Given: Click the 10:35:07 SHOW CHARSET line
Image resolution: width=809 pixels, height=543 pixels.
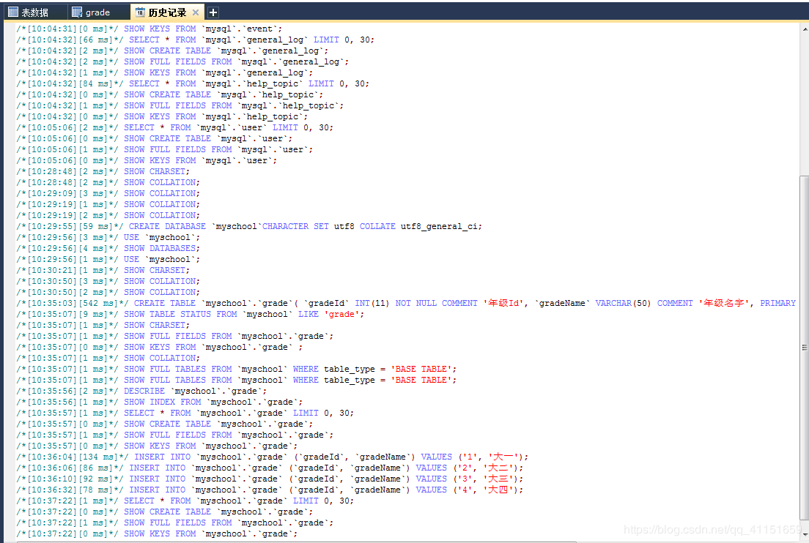Looking at the screenshot, I should [x=103, y=326].
